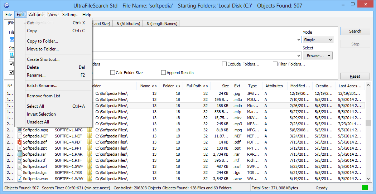Sort by the Size column header

221,86
